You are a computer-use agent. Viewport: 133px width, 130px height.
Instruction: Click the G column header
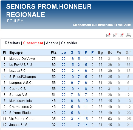[x=72, y=52]
